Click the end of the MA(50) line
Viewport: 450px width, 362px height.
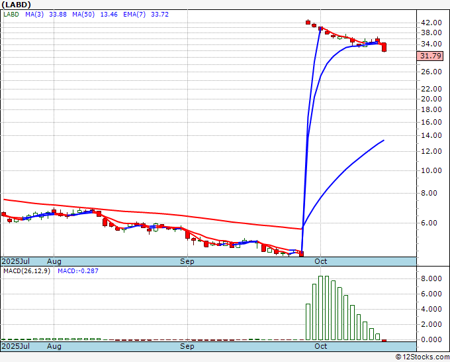tap(384, 141)
